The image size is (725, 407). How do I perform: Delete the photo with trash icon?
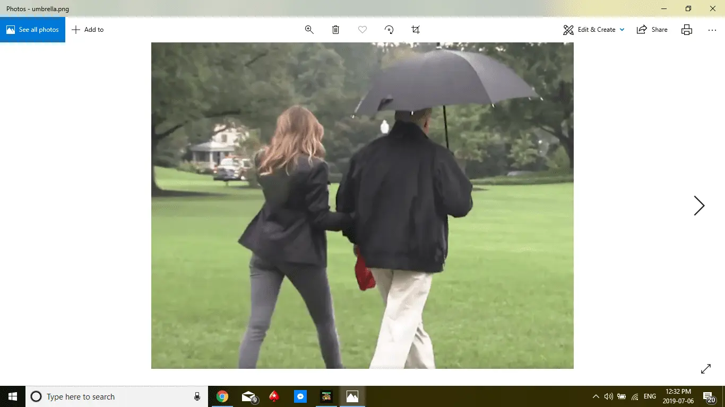pyautogui.click(x=335, y=30)
